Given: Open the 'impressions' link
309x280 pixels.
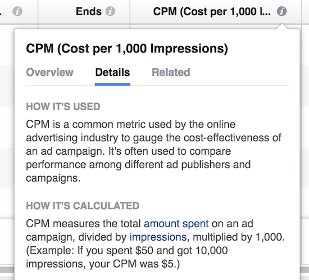Looking at the screenshot, I should 158,237.
